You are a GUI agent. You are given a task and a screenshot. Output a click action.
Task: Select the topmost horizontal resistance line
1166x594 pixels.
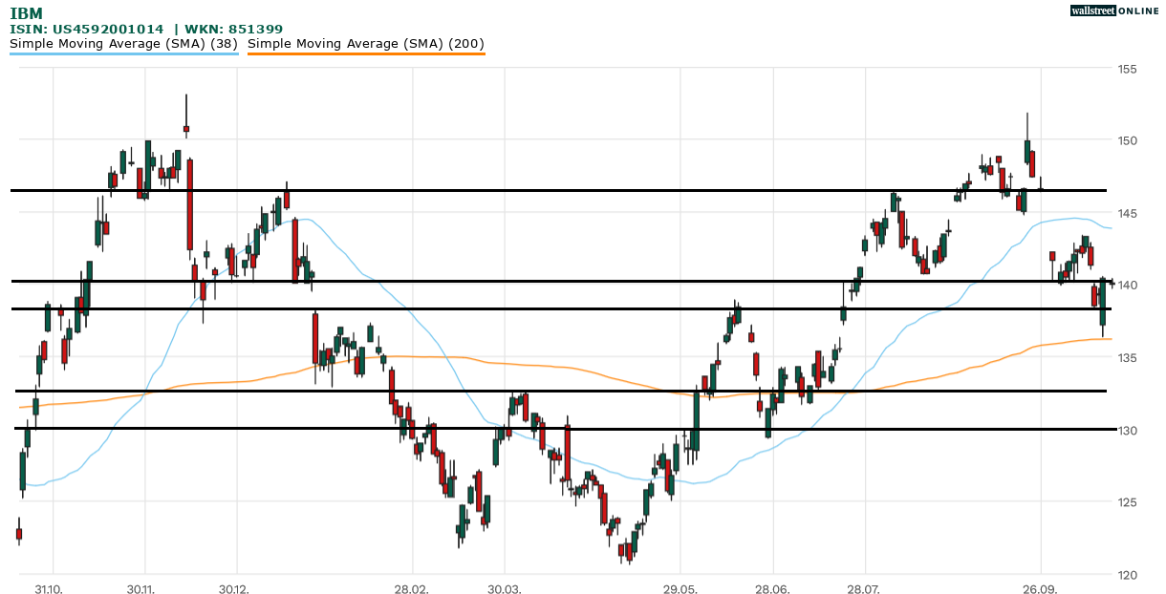click(573, 191)
